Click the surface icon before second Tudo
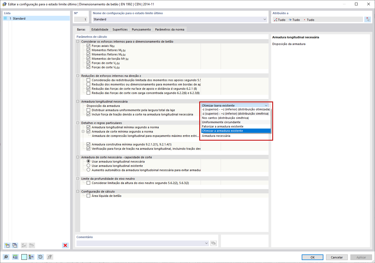The image size is (375, 263). pos(290,20)
